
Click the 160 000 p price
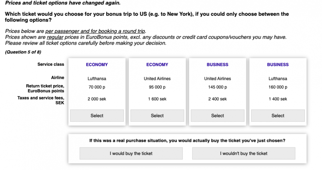pyautogui.click(x=278, y=87)
